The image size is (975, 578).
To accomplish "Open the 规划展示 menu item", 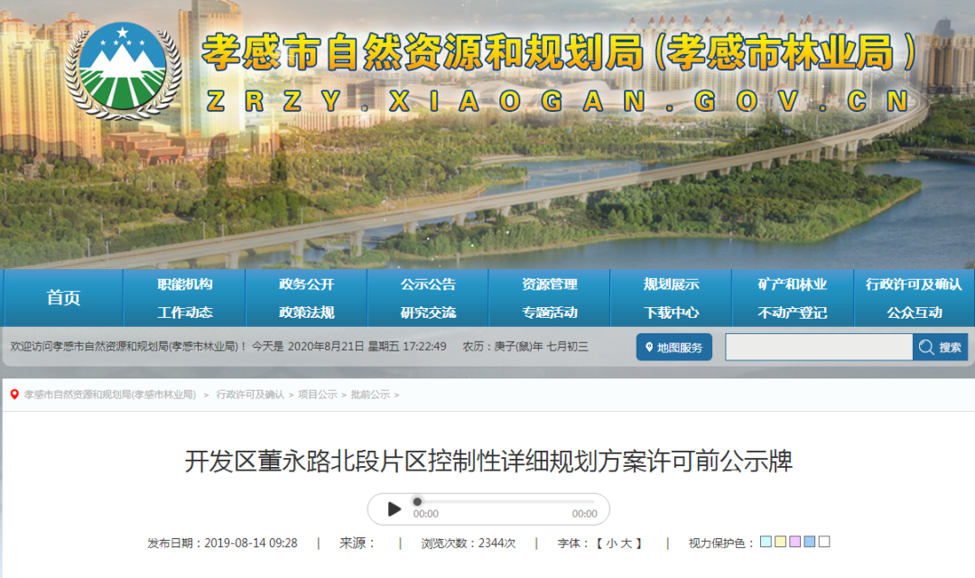I will 671,284.
